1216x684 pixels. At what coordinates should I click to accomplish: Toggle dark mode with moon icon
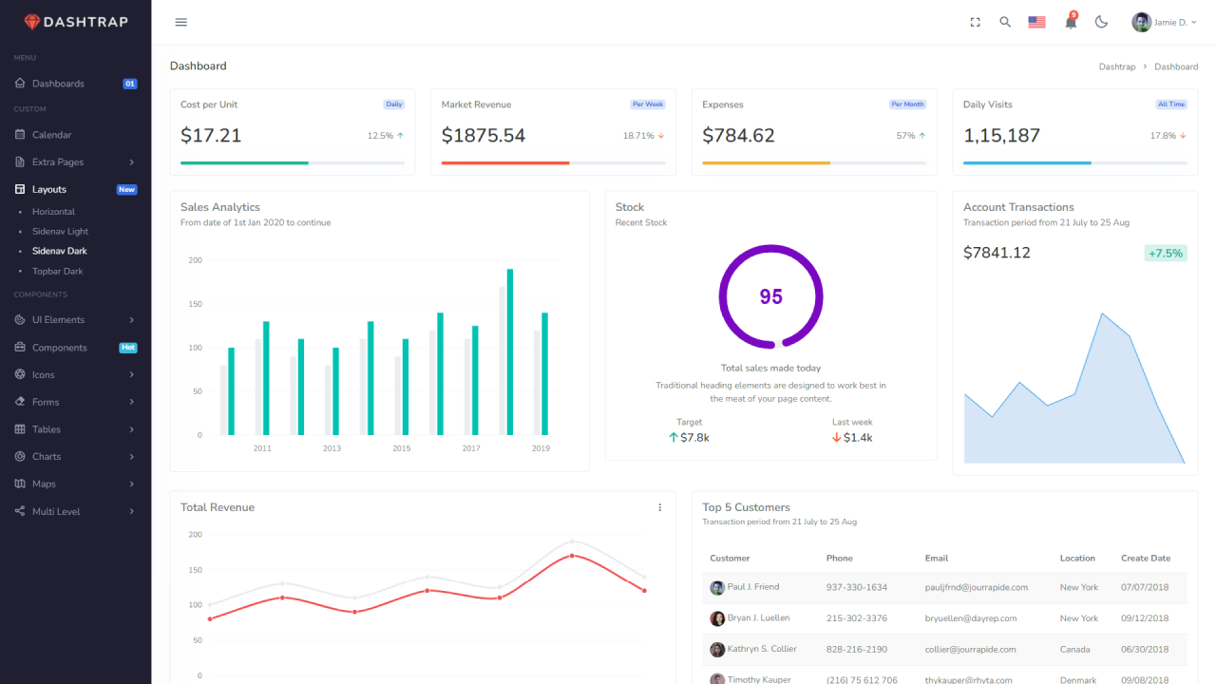[x=1102, y=22]
